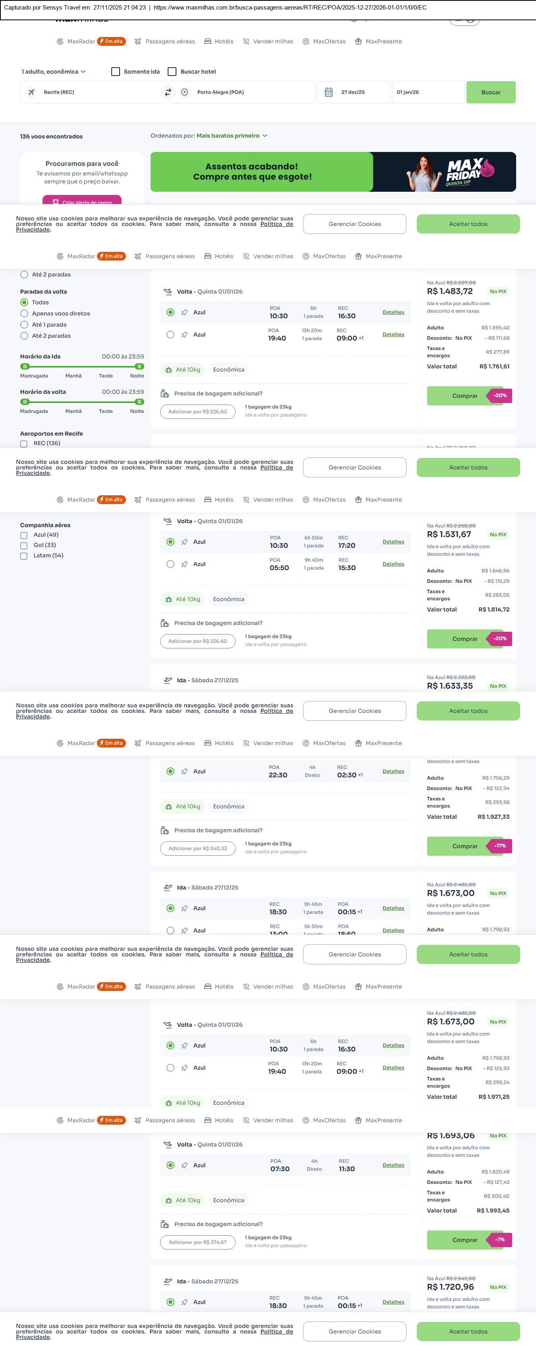Add baggage for R$ 274,67

197,1242
